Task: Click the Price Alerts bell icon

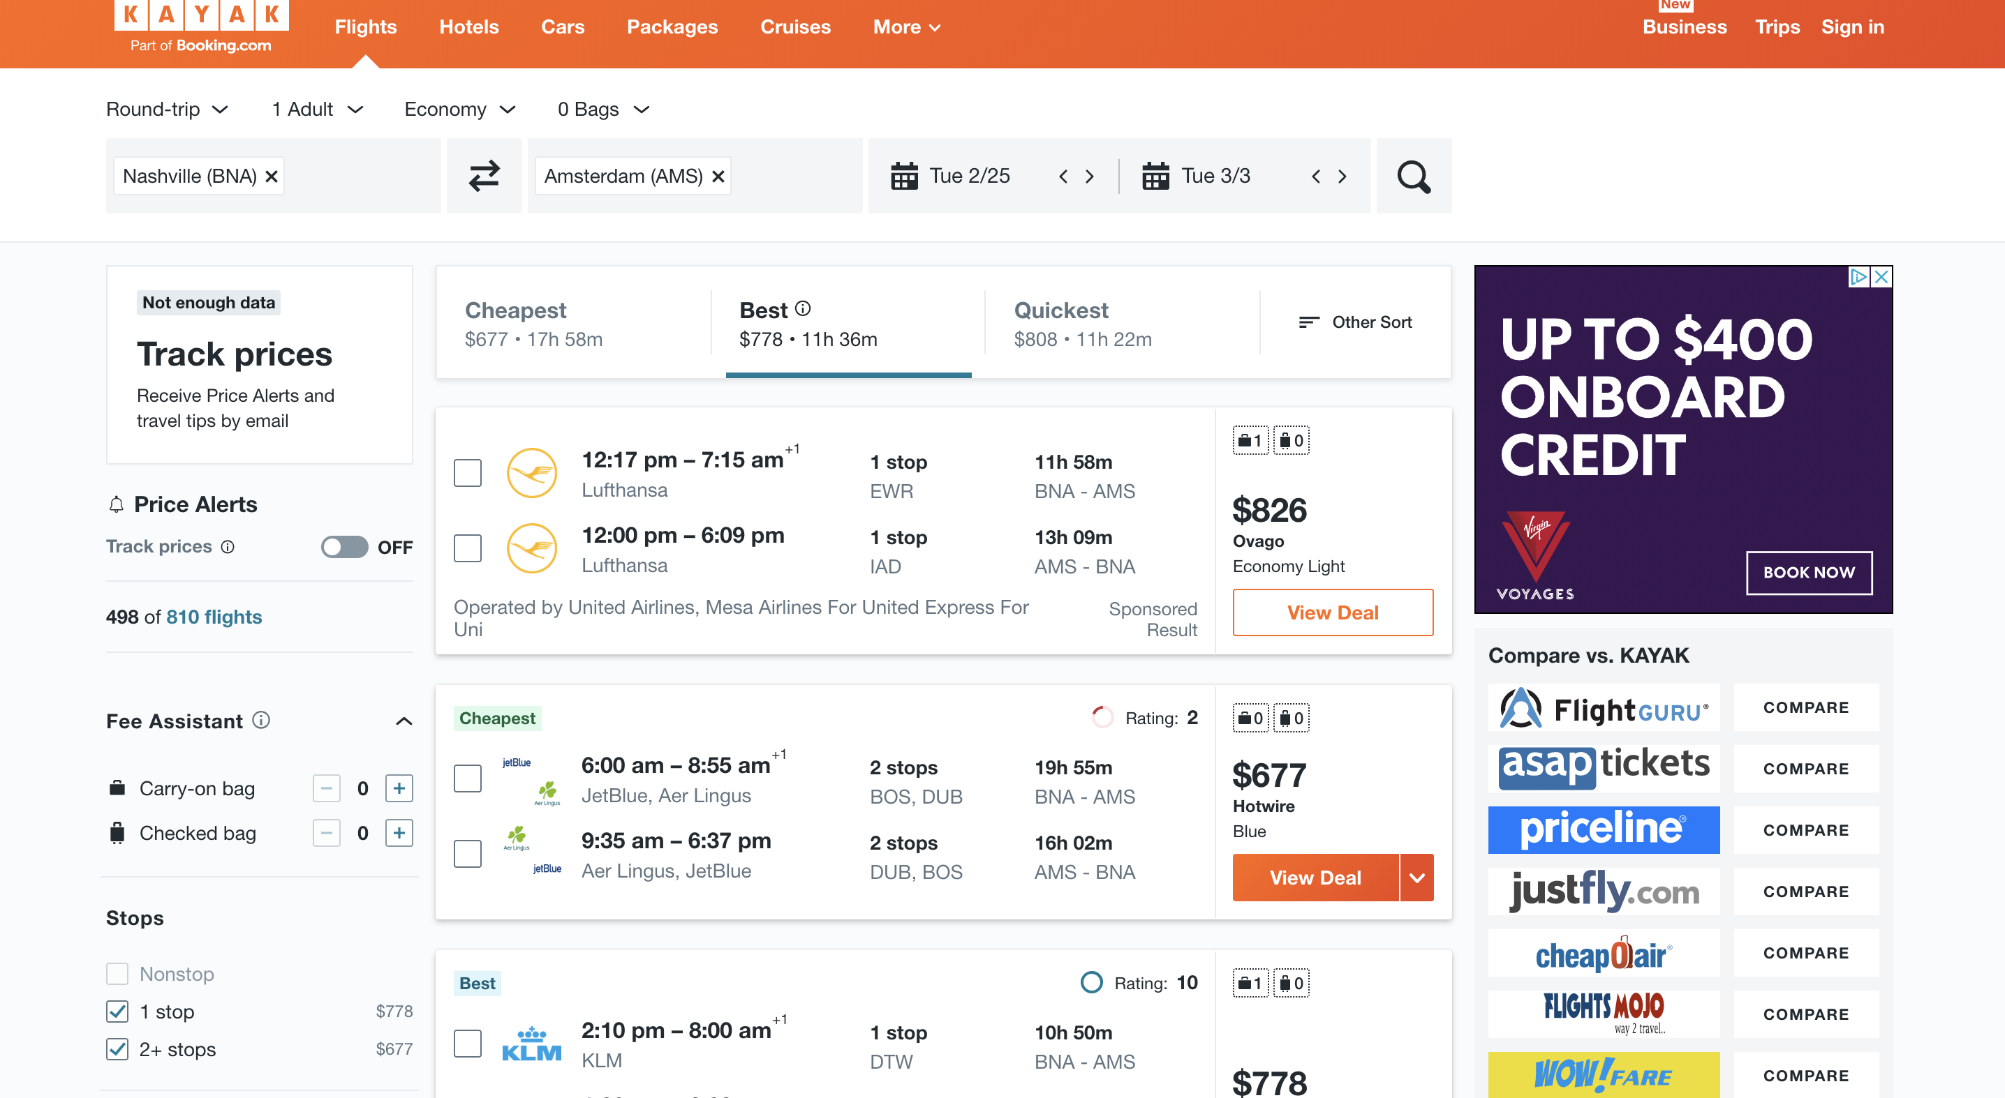Action: (x=116, y=504)
